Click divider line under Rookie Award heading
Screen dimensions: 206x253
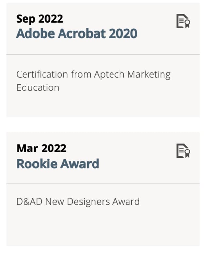(x=103, y=184)
